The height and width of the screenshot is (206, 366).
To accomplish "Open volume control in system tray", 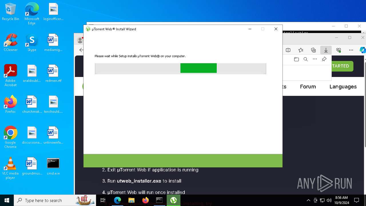I will point(329,200).
